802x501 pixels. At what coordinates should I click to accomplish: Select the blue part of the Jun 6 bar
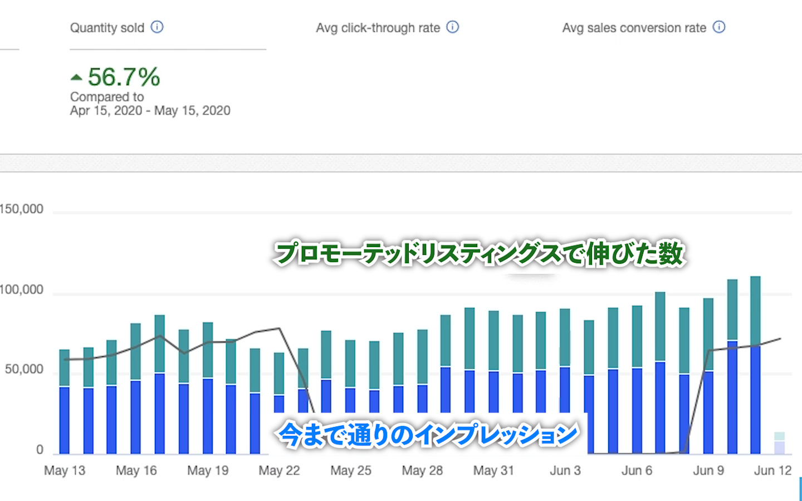tap(637, 411)
